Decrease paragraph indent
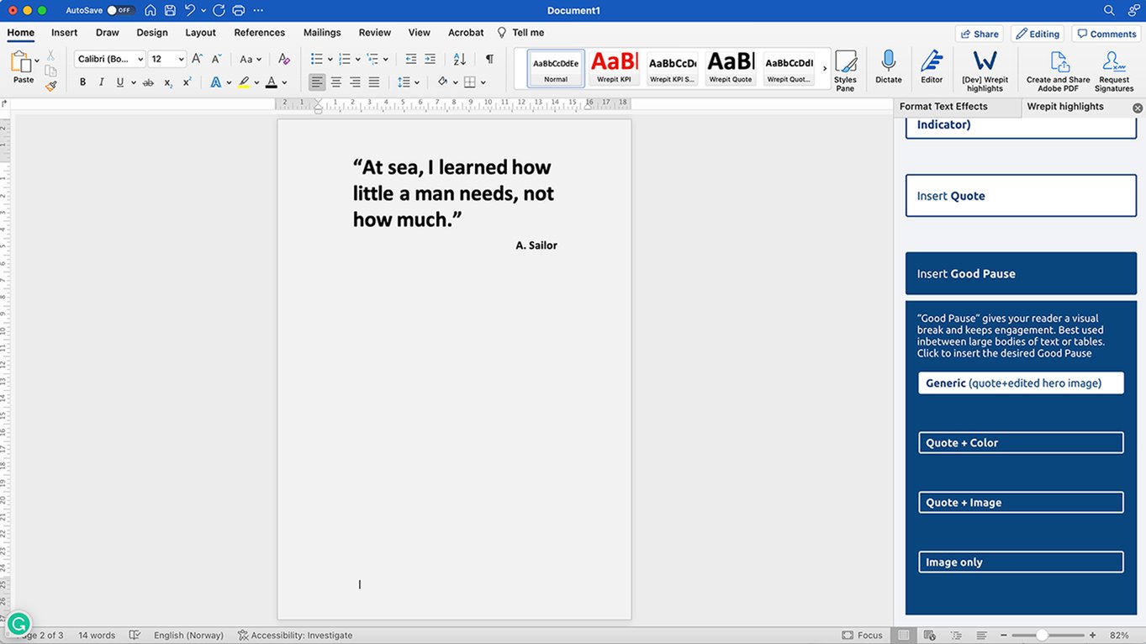Image resolution: width=1146 pixels, height=644 pixels. click(410, 59)
